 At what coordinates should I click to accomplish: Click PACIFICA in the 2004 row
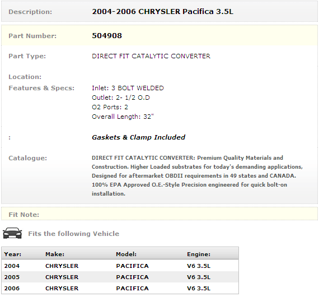point(133,266)
